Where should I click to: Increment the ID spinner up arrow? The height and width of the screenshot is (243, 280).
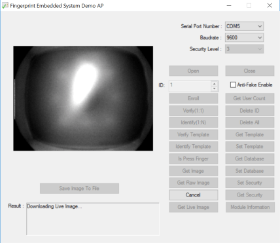[x=215, y=84]
